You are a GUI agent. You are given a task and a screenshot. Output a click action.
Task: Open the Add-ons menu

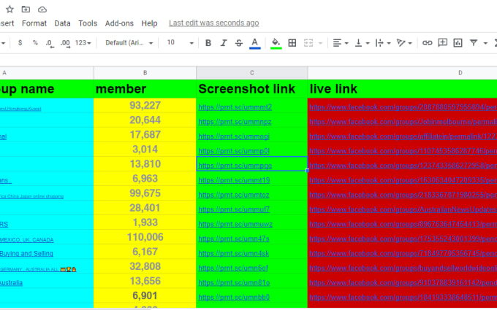pos(119,23)
